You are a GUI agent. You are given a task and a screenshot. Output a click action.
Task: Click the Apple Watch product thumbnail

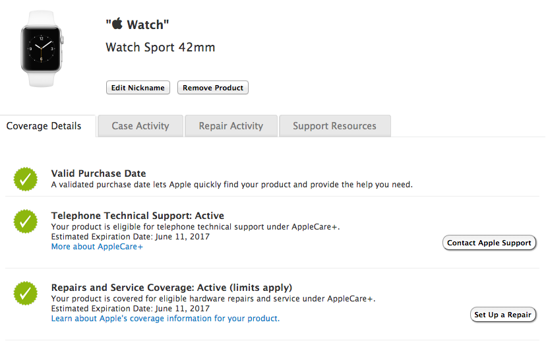pos(42,49)
